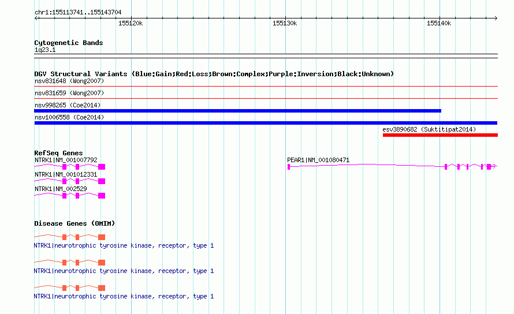Select the NTRK1|NM_001007792 transcript label
The image size is (514, 314).
(x=66, y=160)
